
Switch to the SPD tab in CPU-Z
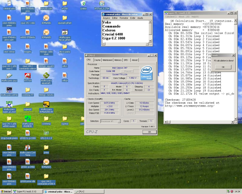pyautogui.click(x=126, y=60)
